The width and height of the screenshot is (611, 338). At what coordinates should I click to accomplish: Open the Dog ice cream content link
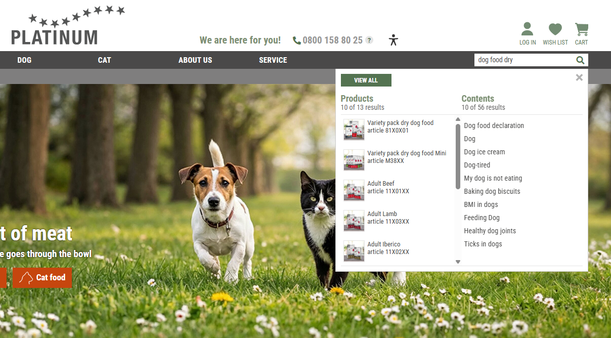coord(484,152)
